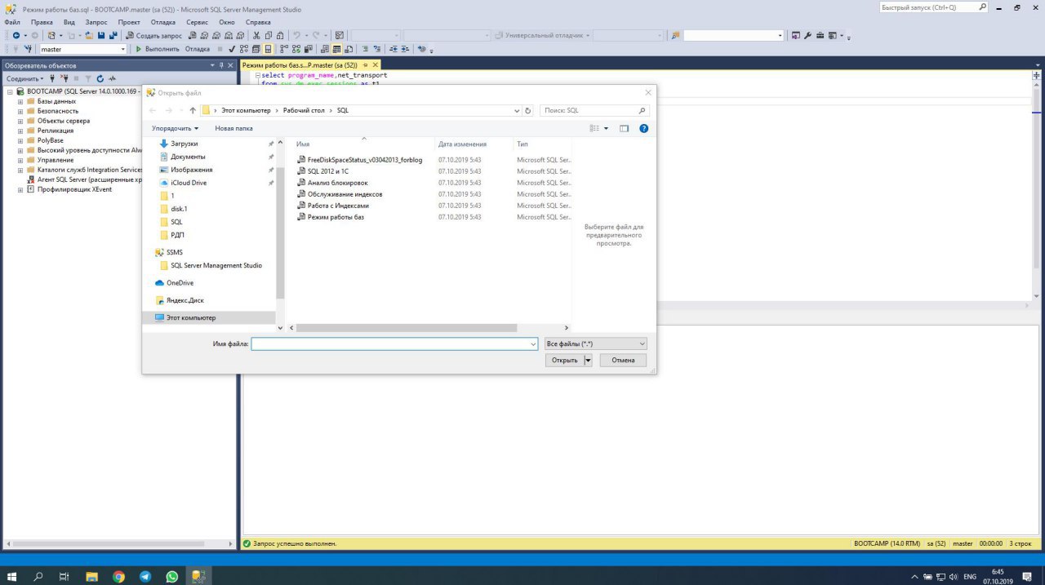
Task: Click the Создать запрос button
Action: click(153, 35)
